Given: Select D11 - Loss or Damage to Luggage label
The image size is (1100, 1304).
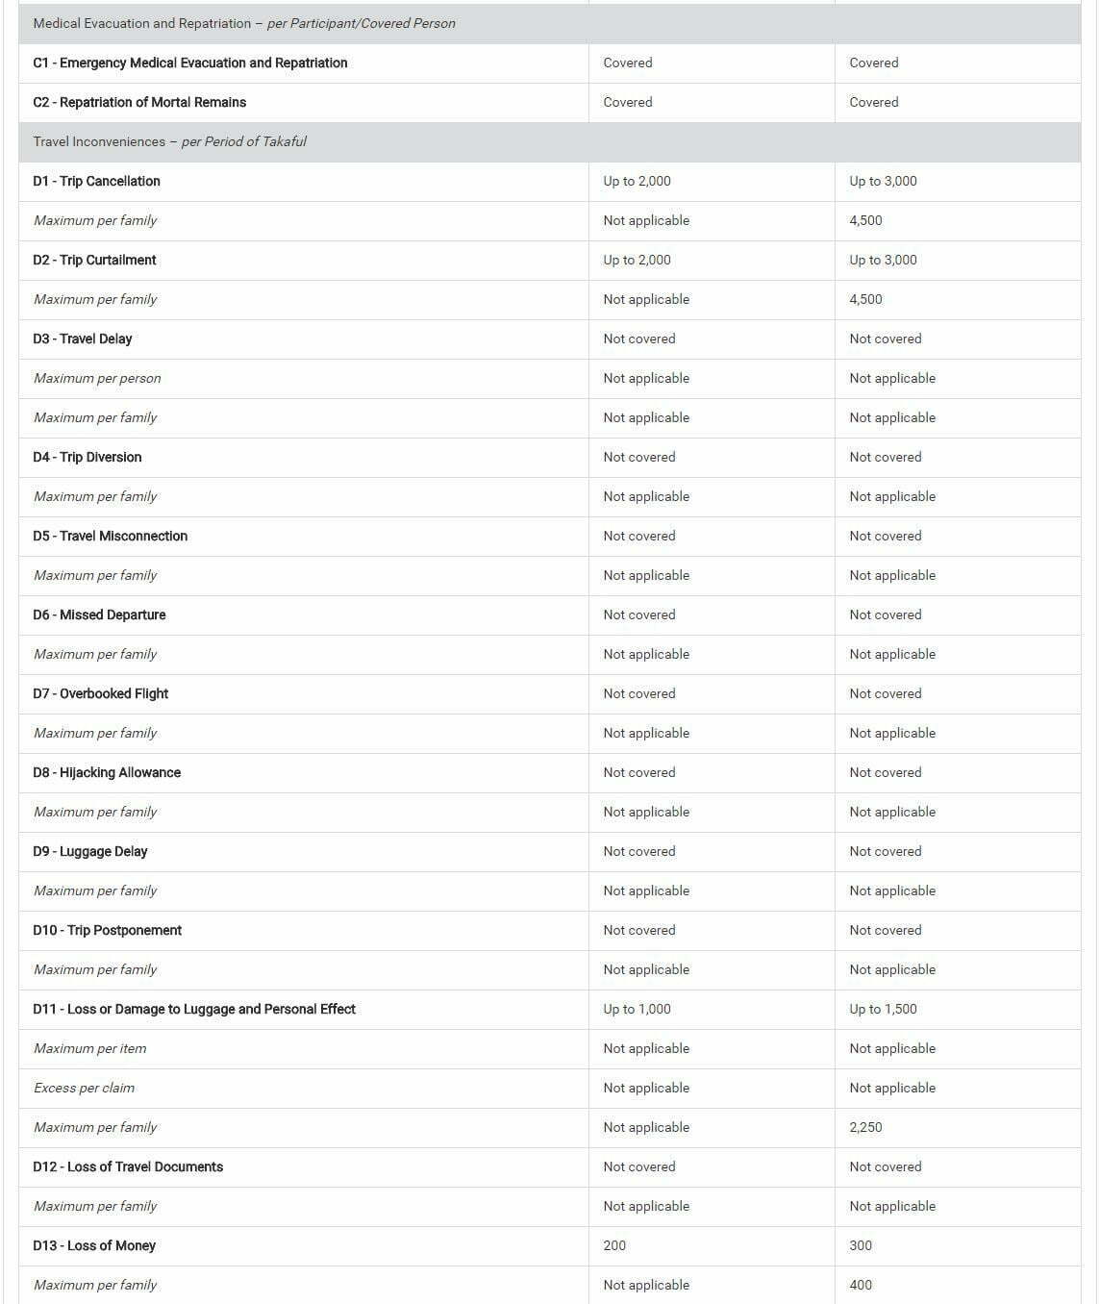Looking at the screenshot, I should pos(194,1009).
